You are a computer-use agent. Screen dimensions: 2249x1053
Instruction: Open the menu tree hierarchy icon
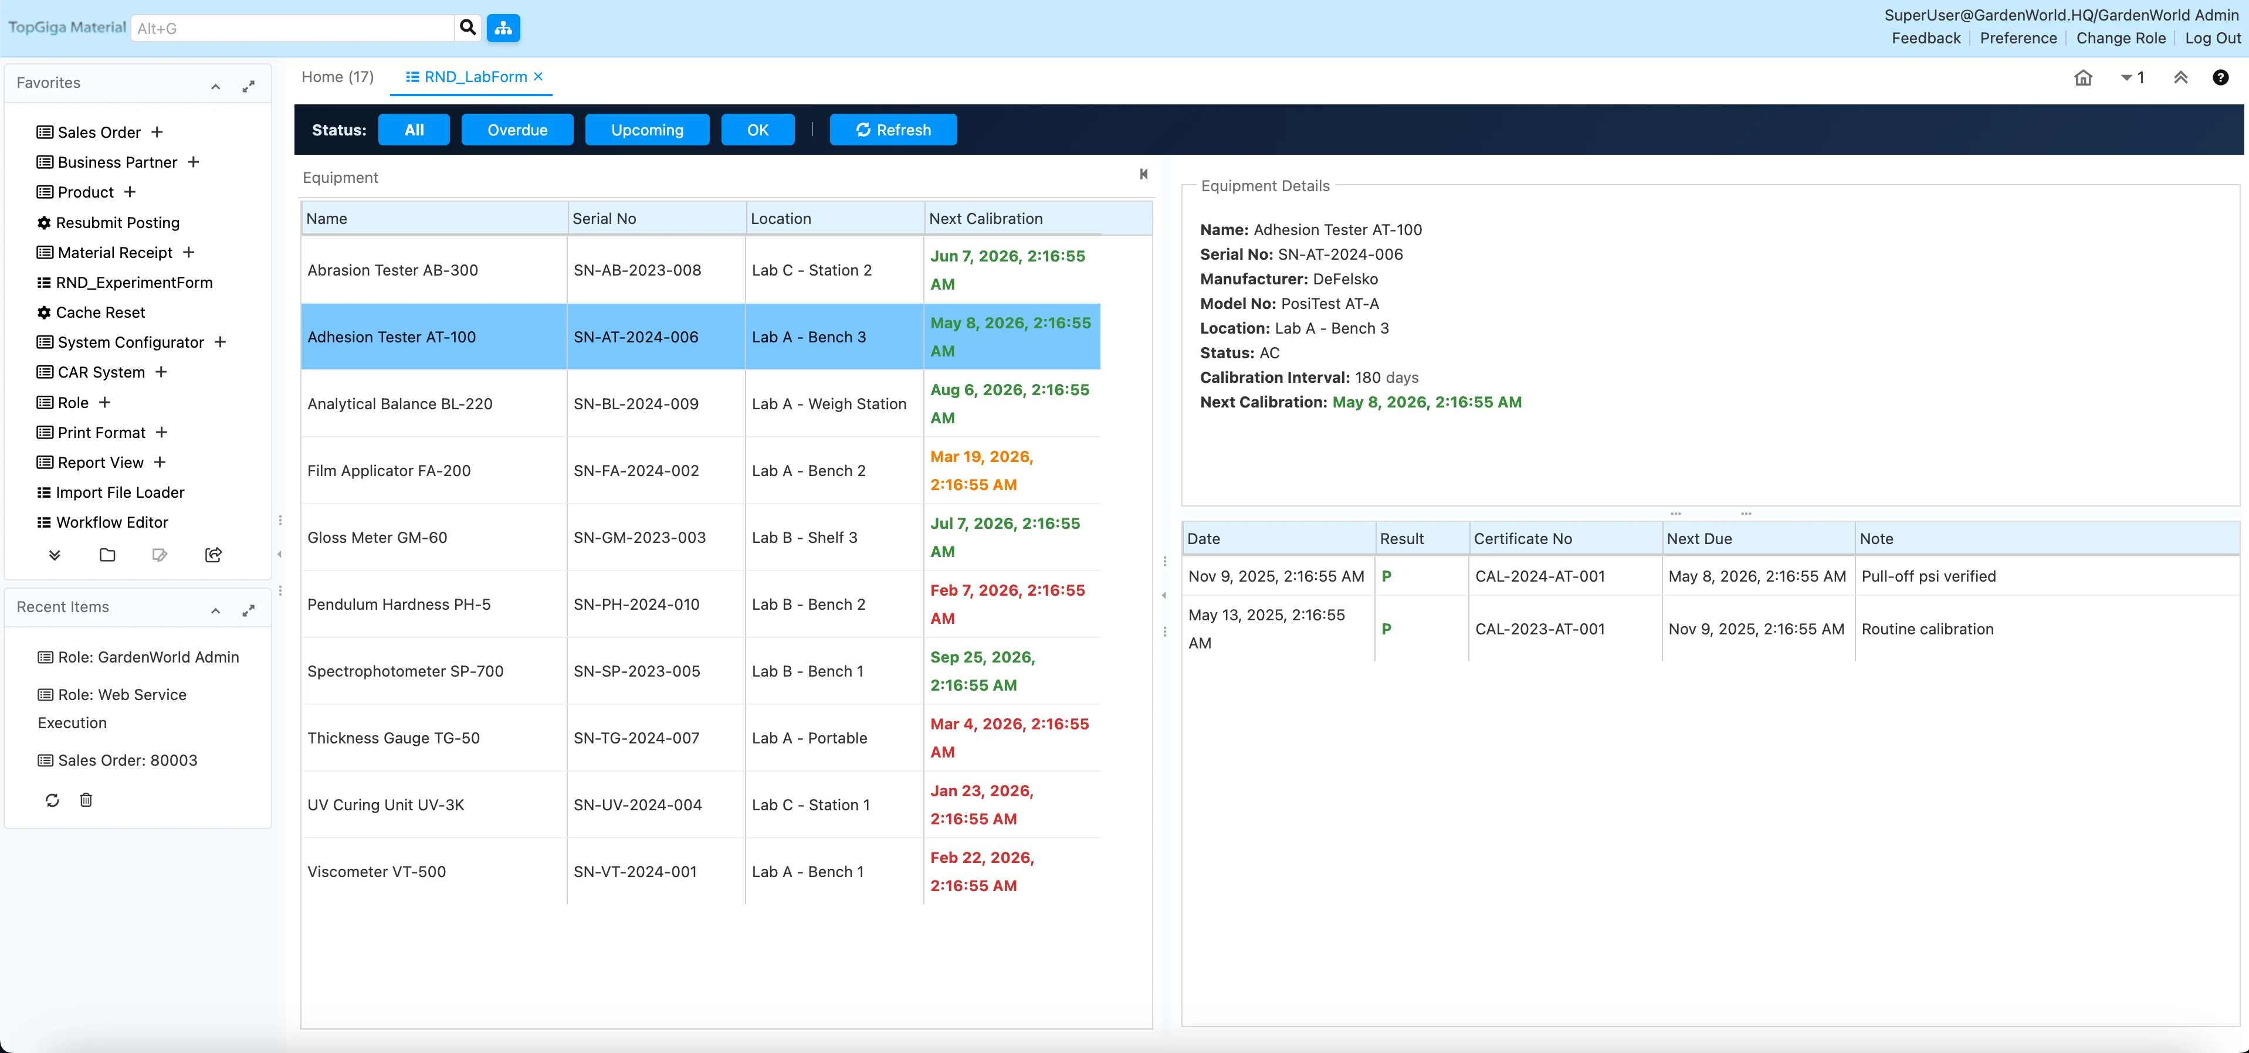(503, 28)
